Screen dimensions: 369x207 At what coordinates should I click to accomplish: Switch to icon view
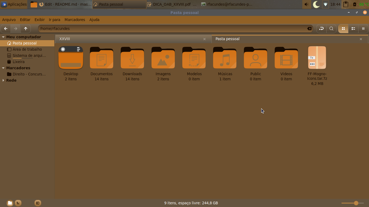343,29
